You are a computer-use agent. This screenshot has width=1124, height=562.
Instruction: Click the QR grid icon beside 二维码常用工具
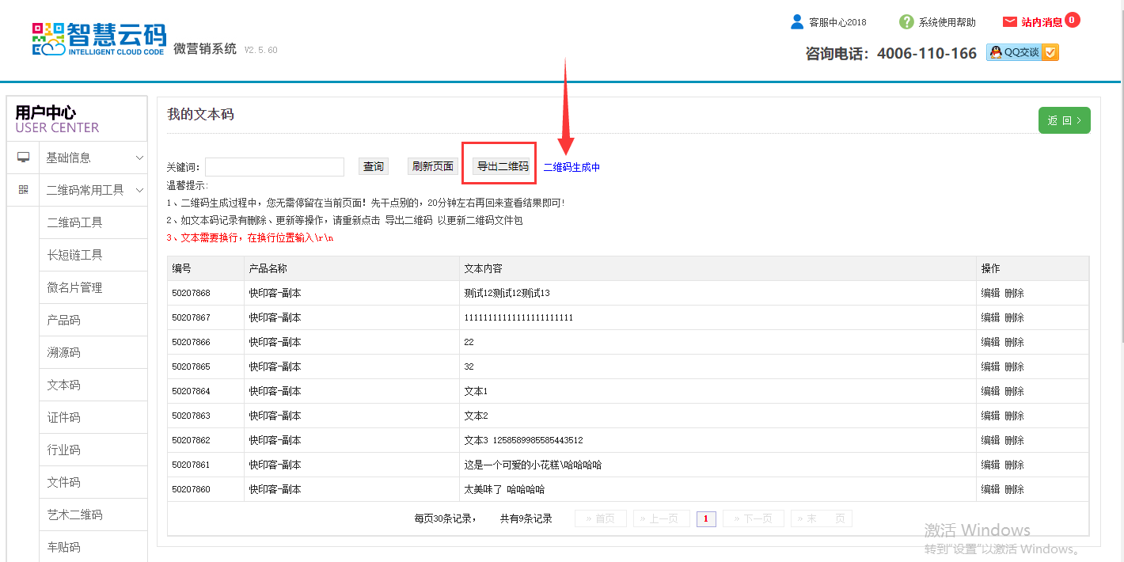coord(24,190)
